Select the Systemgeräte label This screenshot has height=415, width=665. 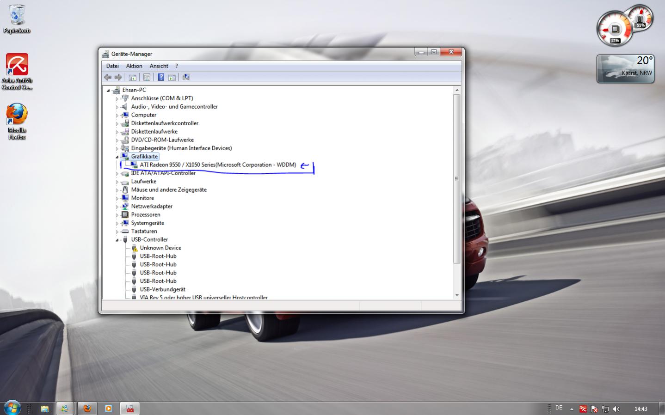tap(148, 223)
